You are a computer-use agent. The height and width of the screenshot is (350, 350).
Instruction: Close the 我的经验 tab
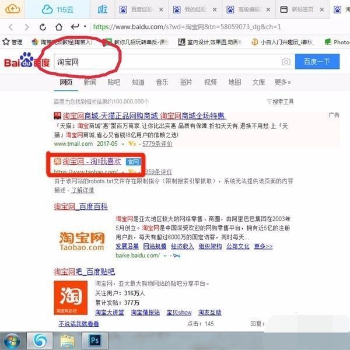click(215, 10)
